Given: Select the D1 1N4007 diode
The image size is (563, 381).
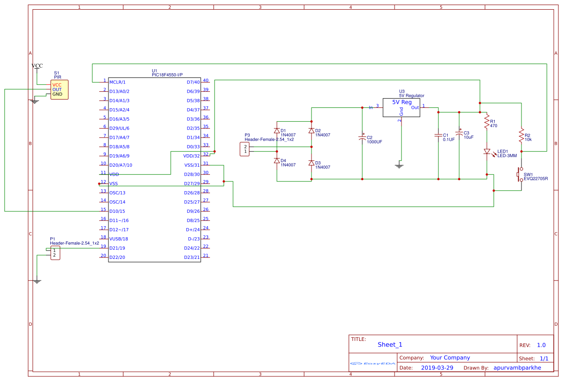Looking at the screenshot, I should click(x=277, y=130).
